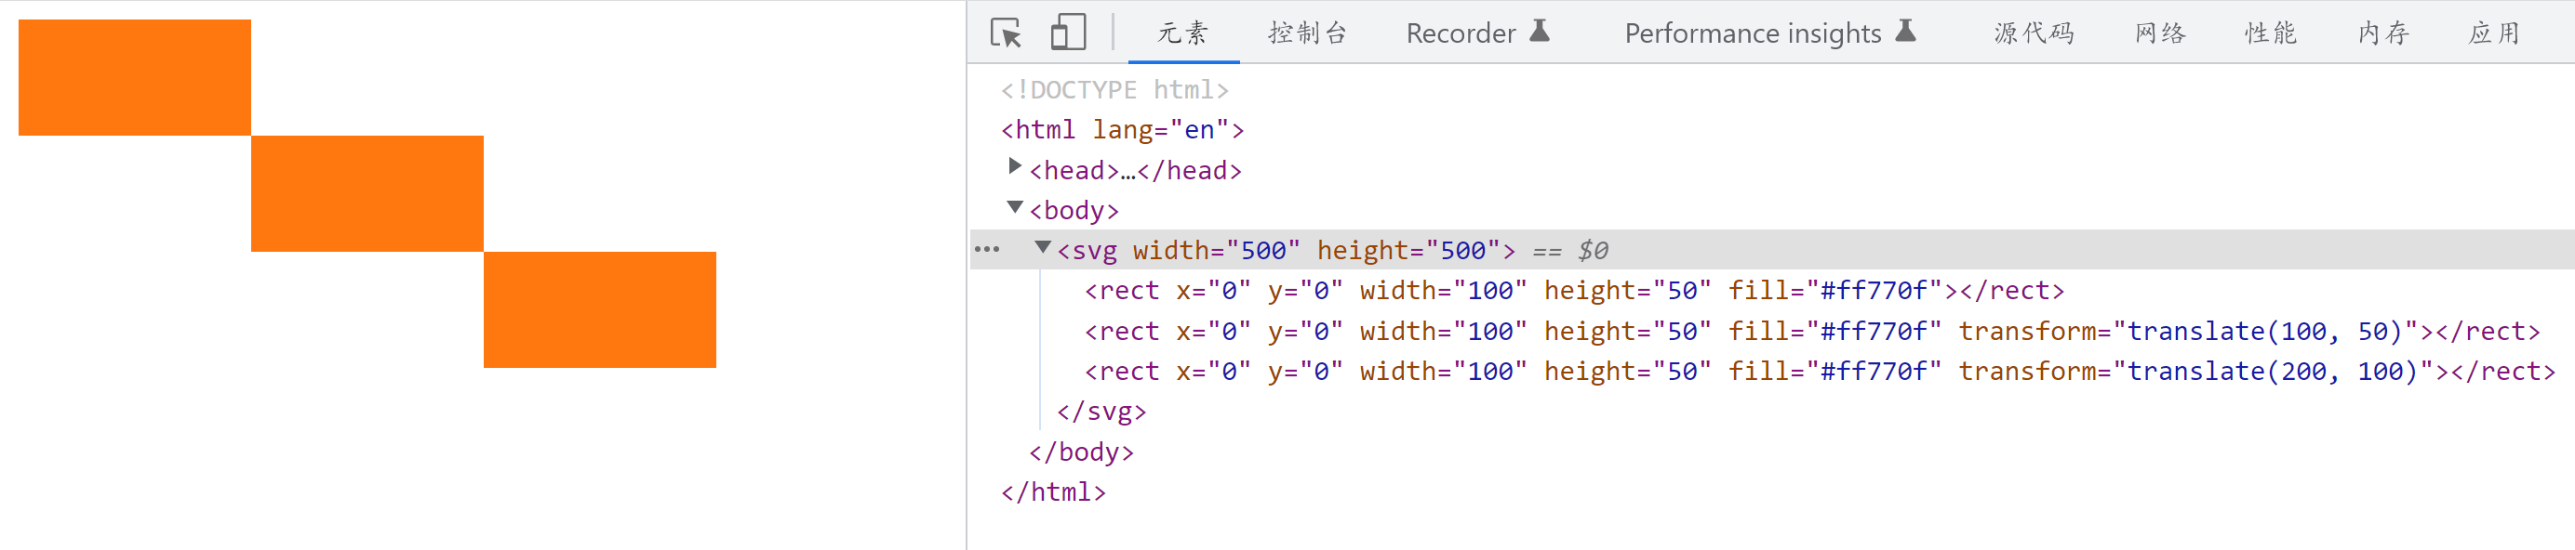Switch to the 元素 tab
Image resolution: width=2575 pixels, height=550 pixels.
point(1183,33)
